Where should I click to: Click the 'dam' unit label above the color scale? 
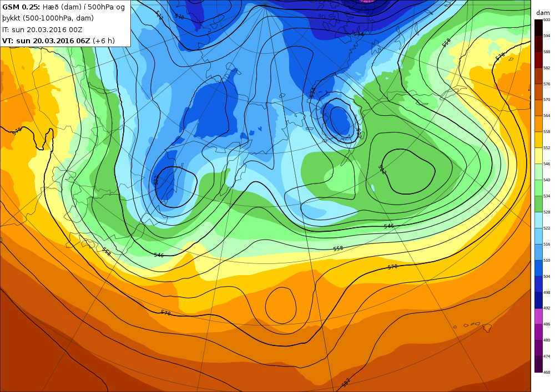click(x=543, y=13)
